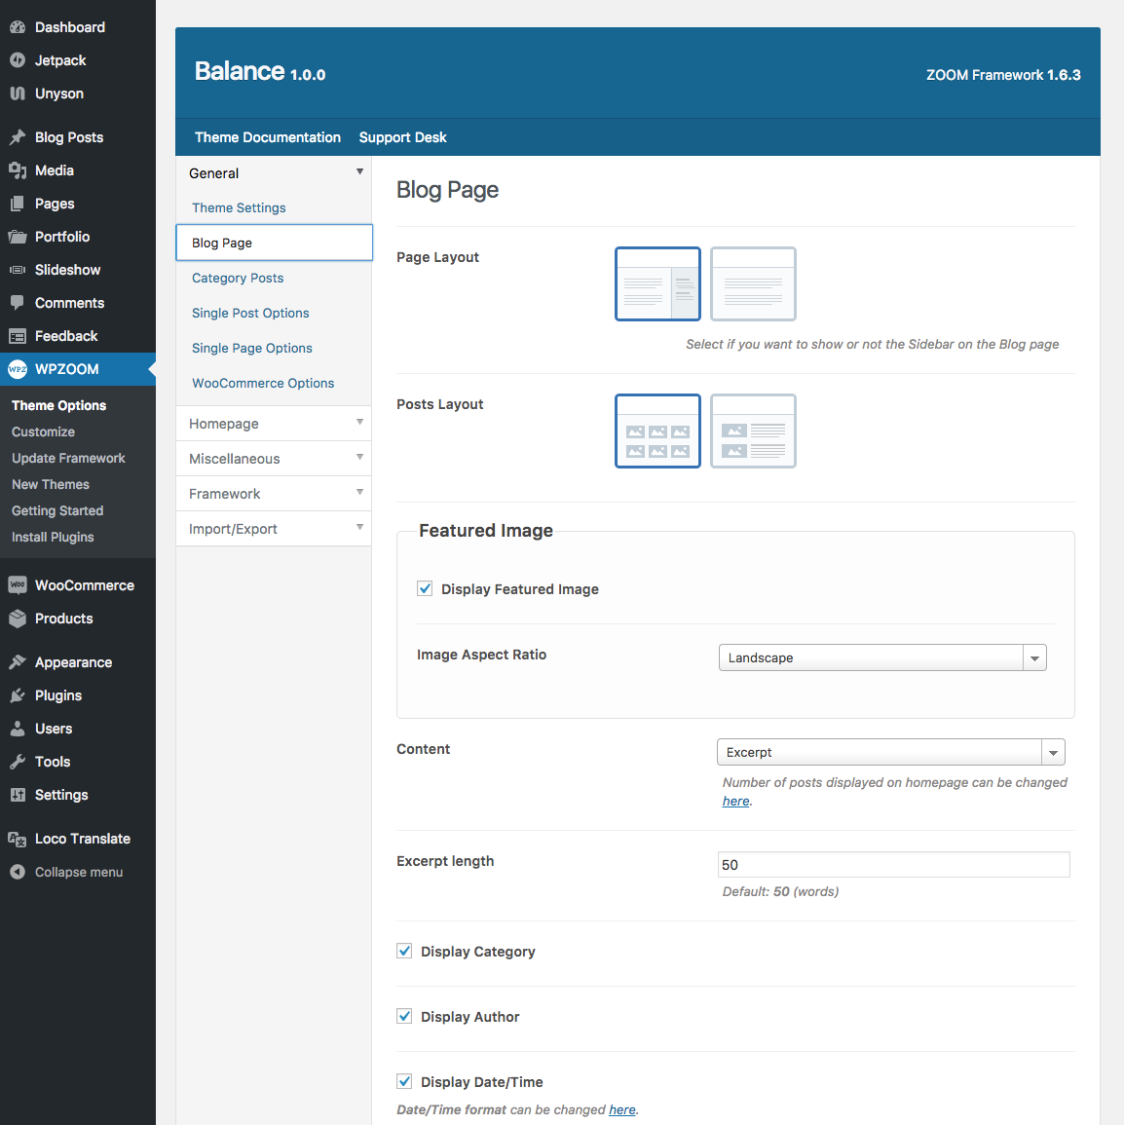Click the Tools wrench icon
This screenshot has width=1124, height=1125.
point(18,762)
